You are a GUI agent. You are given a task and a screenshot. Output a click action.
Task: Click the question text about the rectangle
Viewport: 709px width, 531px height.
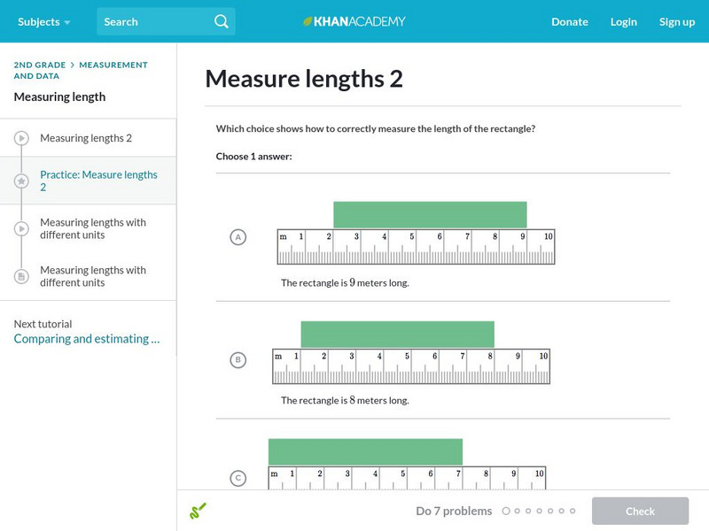coord(376,128)
